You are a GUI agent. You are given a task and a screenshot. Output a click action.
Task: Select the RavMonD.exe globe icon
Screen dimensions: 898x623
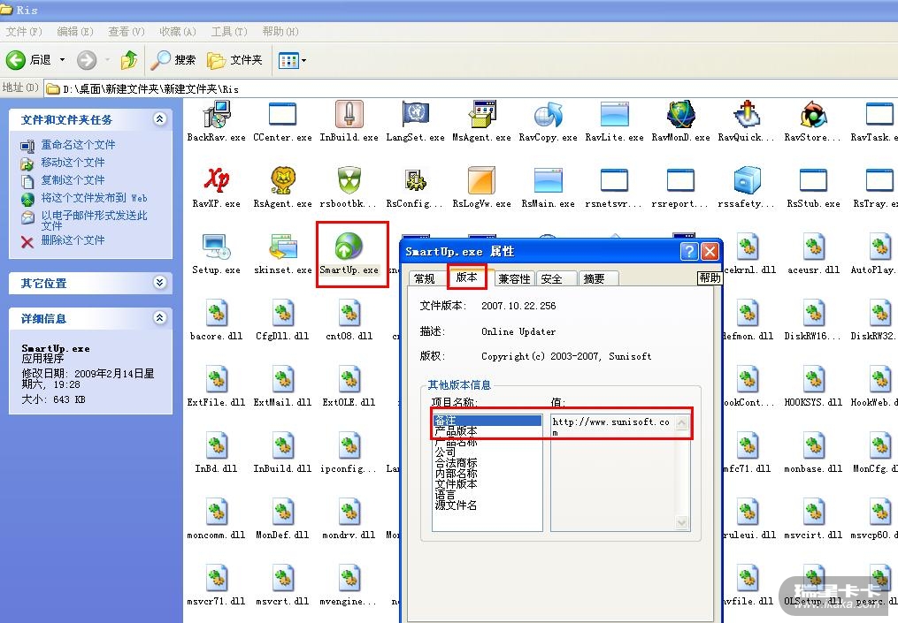[680, 114]
